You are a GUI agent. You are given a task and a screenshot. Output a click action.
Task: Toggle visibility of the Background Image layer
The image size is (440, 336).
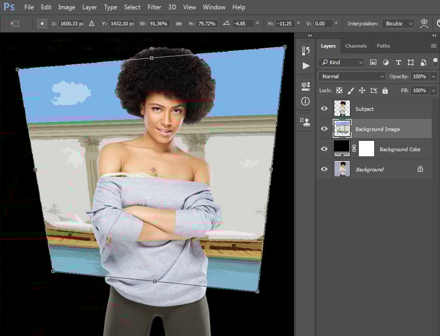tap(324, 128)
